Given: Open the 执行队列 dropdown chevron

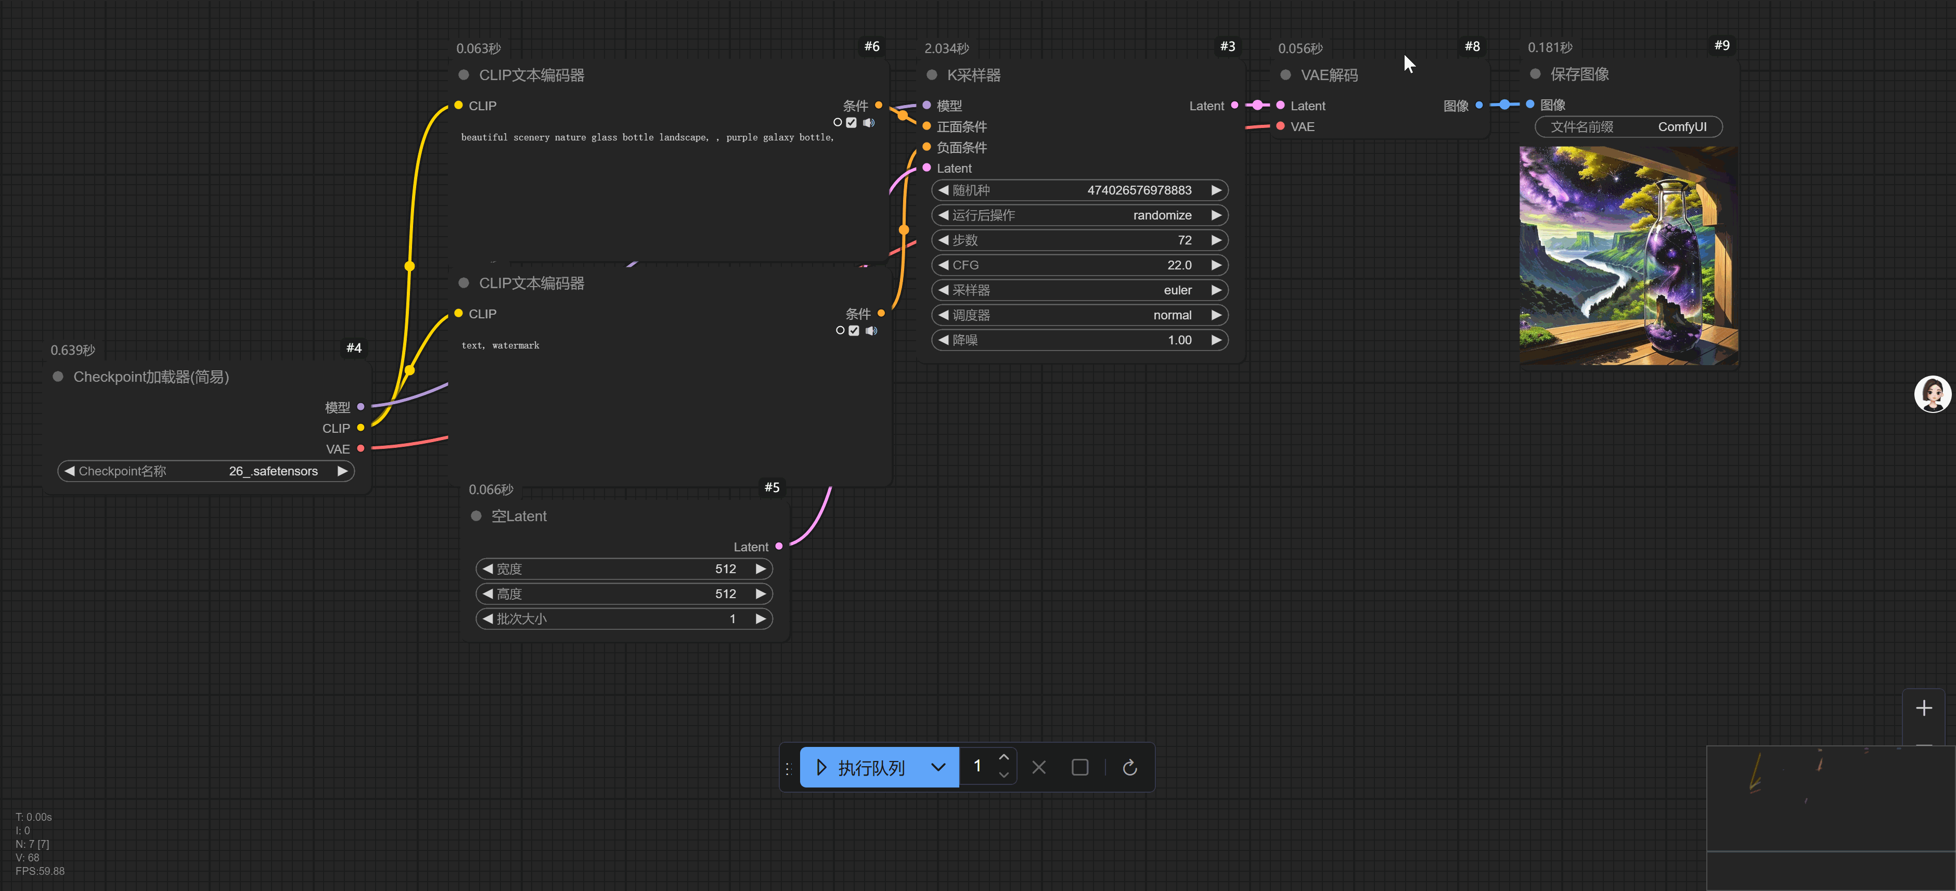Looking at the screenshot, I should tap(938, 767).
